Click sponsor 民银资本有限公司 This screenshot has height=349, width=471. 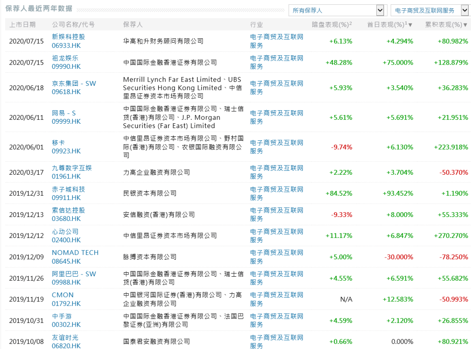coord(150,193)
